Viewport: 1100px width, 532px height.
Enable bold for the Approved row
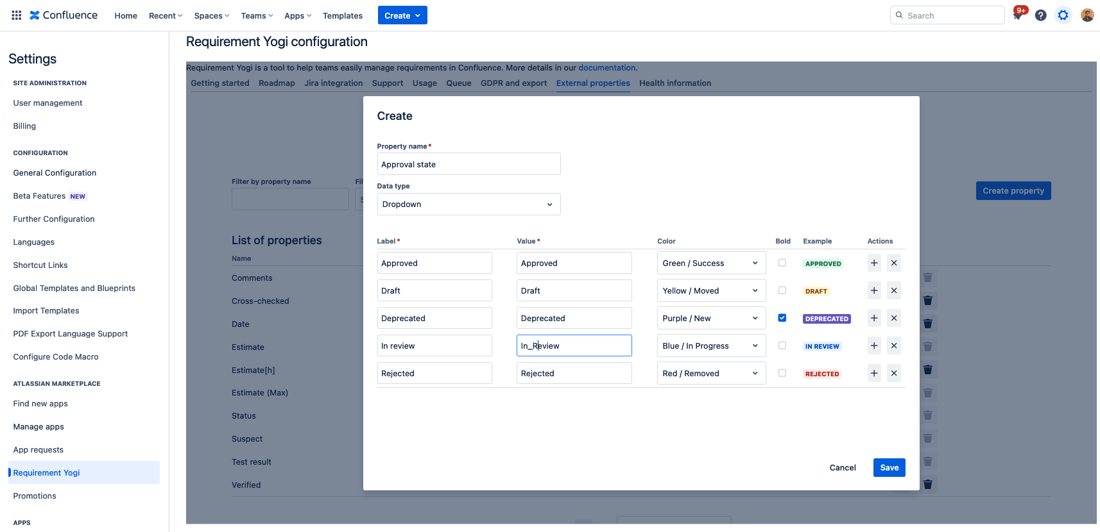click(782, 263)
